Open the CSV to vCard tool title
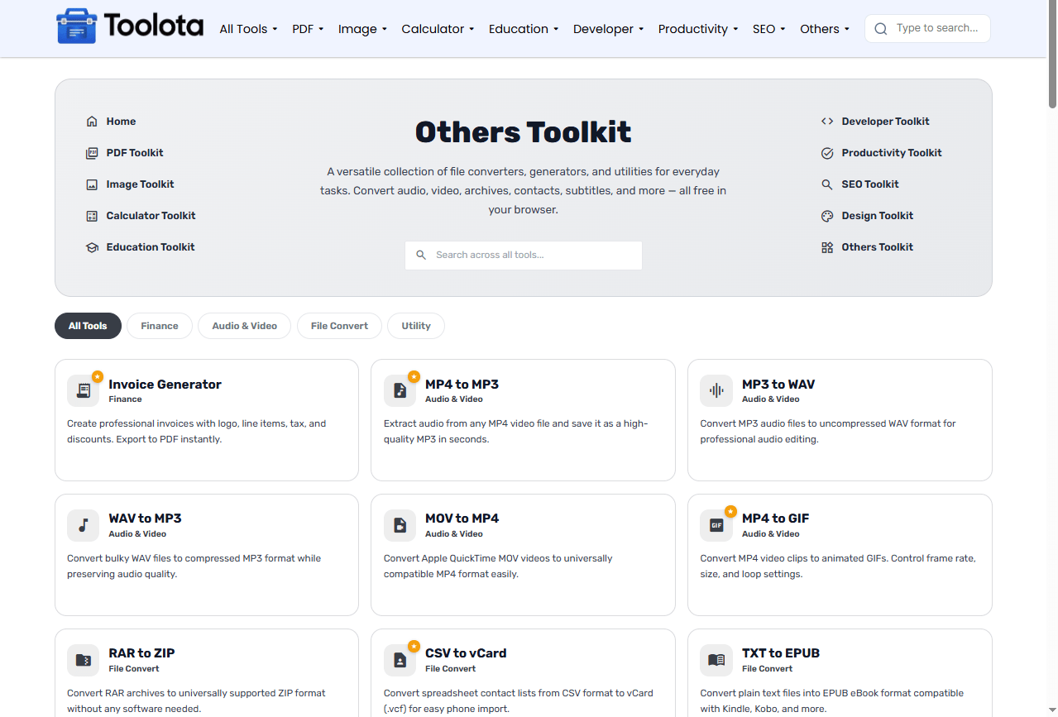1058x717 pixels. (x=466, y=653)
